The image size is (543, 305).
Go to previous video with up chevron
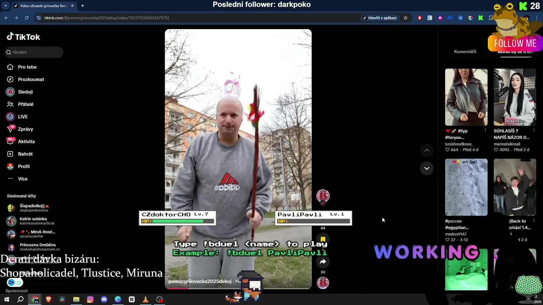tap(427, 150)
